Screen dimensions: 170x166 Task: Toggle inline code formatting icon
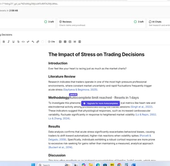click(x=23, y=42)
